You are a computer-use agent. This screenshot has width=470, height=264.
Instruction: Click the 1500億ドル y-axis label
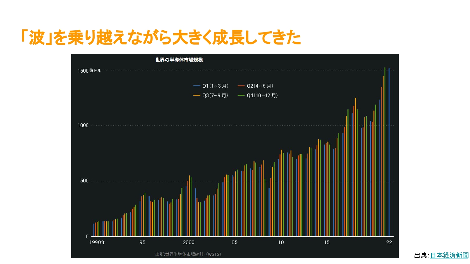(x=89, y=71)
